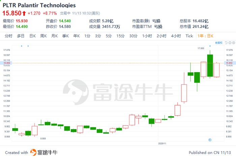
Task: Click the current price 15.850
Action: click(12, 13)
